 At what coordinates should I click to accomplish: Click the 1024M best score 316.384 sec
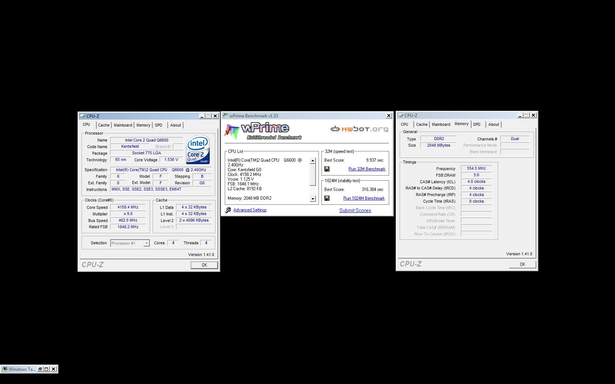click(372, 189)
